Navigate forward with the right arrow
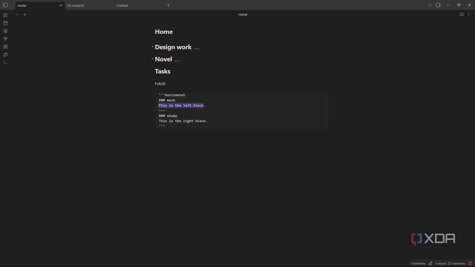 pyautogui.click(x=24, y=15)
